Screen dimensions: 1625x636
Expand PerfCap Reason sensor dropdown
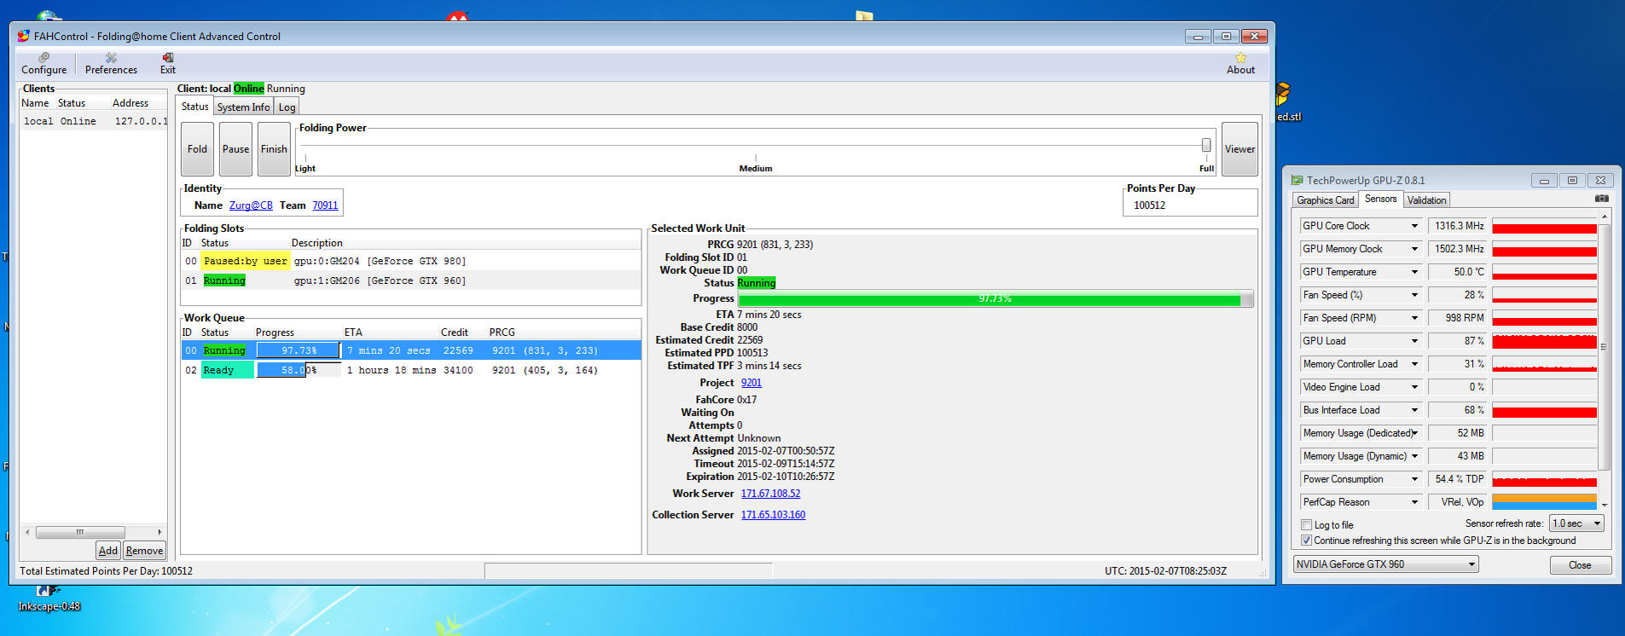point(1414,502)
